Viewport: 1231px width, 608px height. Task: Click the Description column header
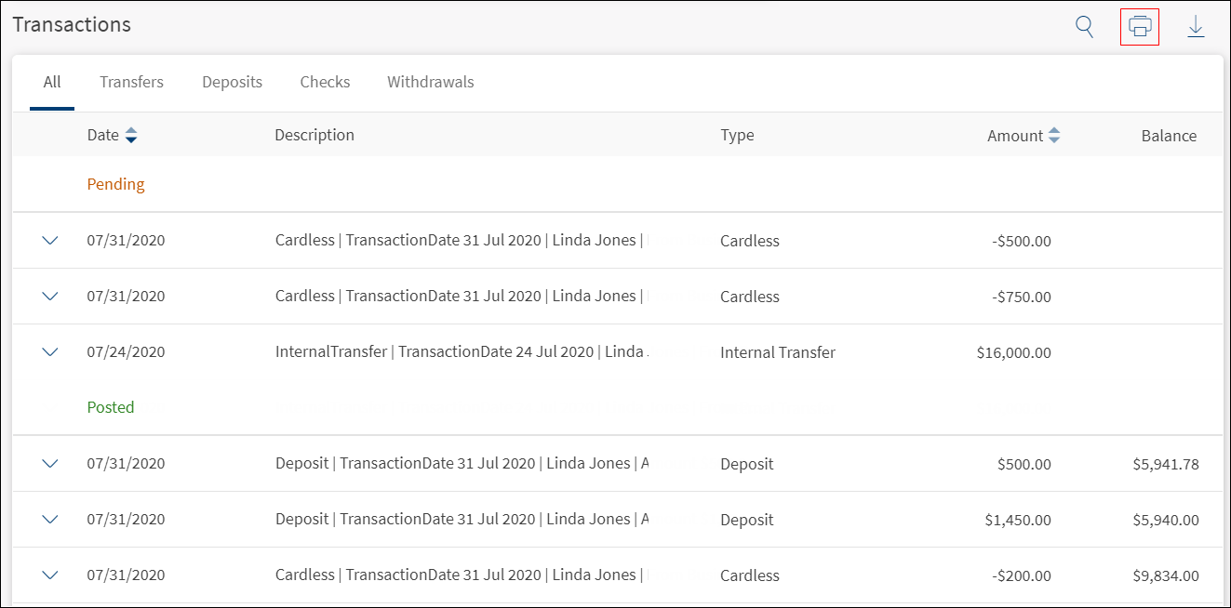[314, 136]
